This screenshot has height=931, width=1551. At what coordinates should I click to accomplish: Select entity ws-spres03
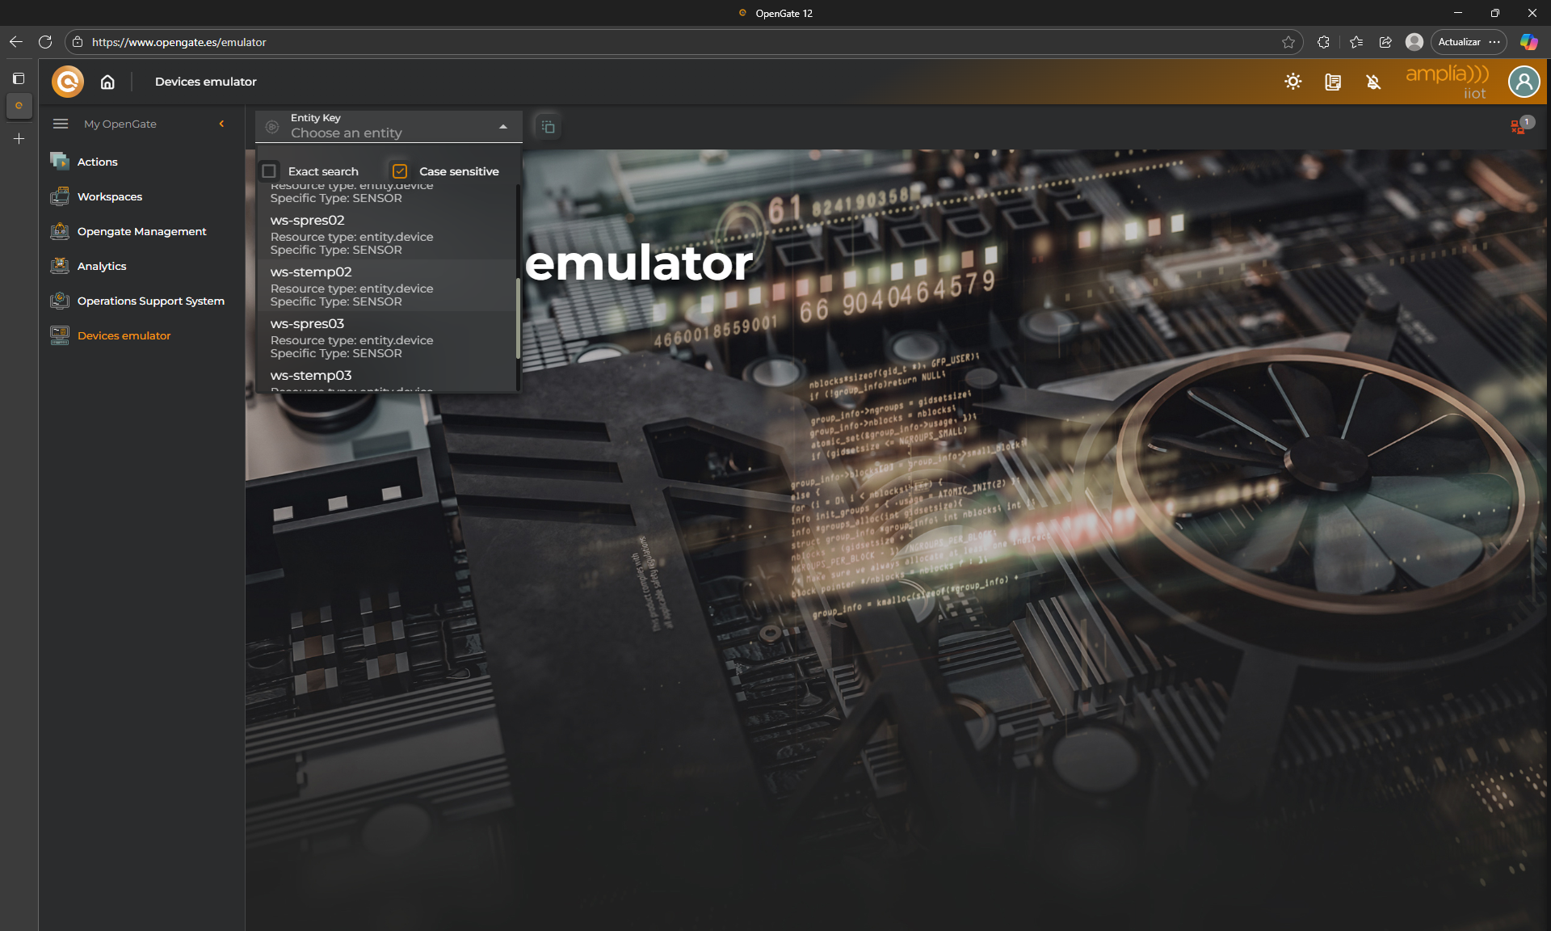coord(386,338)
